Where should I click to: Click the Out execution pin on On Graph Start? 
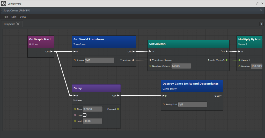51,52
